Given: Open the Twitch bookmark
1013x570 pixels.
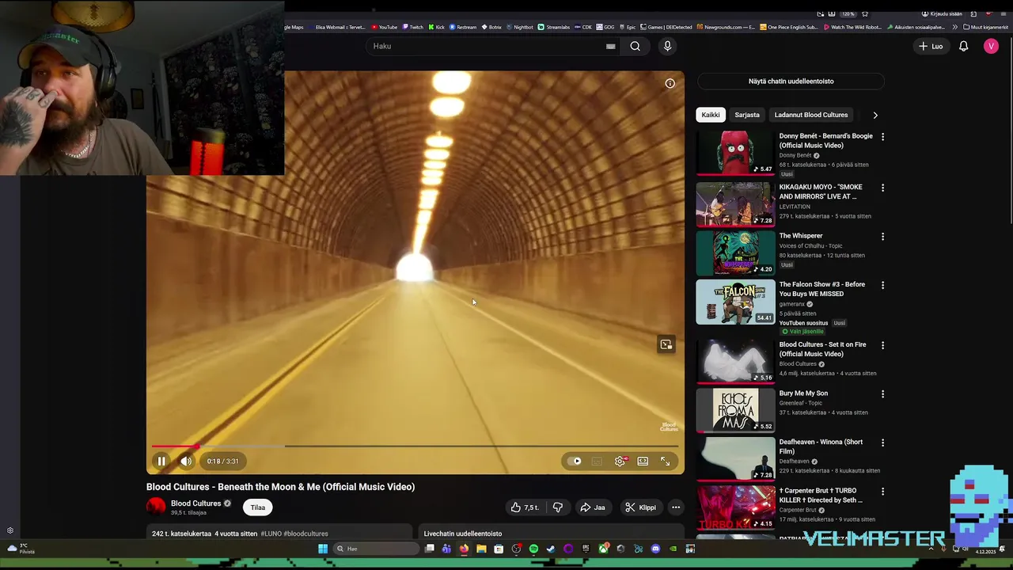Looking at the screenshot, I should pyautogui.click(x=412, y=27).
